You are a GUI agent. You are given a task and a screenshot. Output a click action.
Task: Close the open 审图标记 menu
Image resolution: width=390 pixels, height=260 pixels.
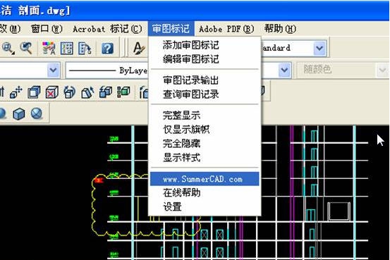pyautogui.click(x=171, y=29)
